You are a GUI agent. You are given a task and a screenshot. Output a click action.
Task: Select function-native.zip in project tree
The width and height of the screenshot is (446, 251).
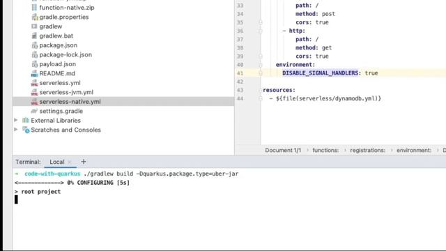click(67, 8)
